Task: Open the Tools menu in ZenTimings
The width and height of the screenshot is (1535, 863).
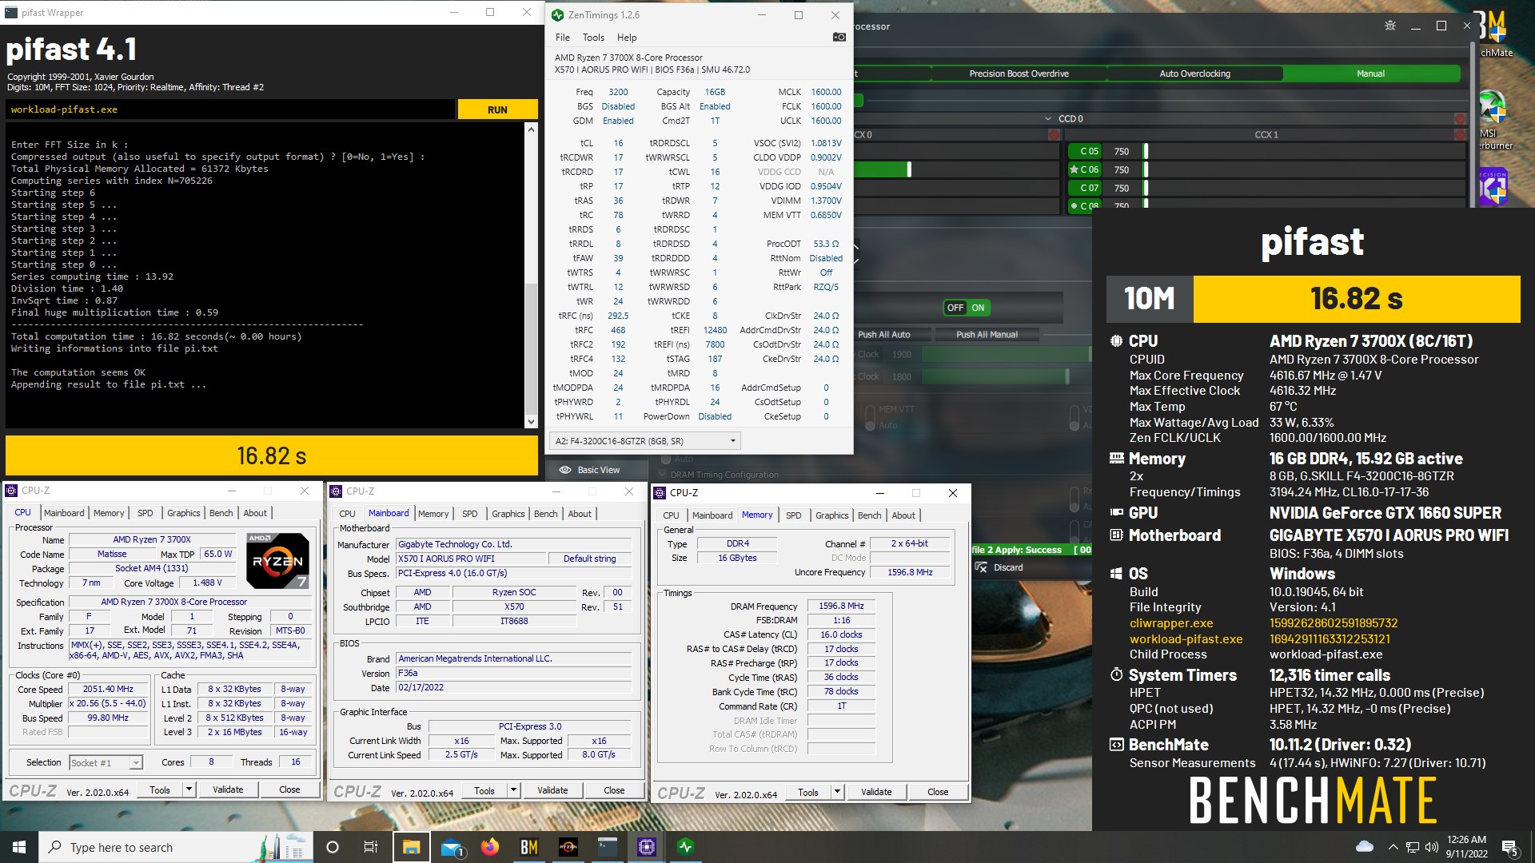Action: [x=593, y=38]
